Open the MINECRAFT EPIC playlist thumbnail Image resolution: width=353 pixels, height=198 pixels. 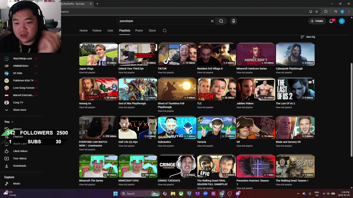(x=138, y=167)
